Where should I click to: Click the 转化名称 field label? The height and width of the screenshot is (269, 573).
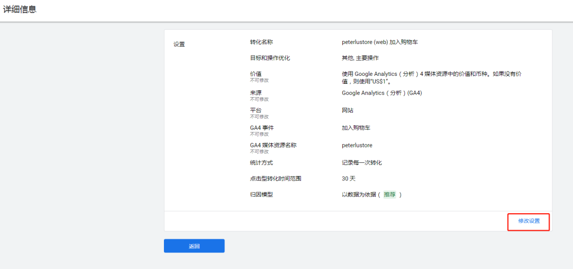(261, 42)
